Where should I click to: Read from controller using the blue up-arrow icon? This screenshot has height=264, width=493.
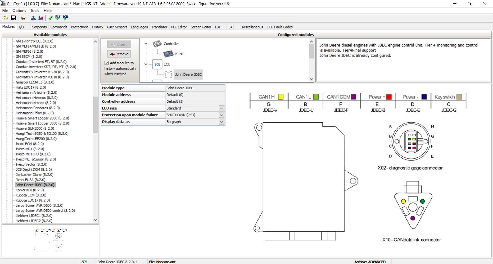pyautogui.click(x=33, y=18)
